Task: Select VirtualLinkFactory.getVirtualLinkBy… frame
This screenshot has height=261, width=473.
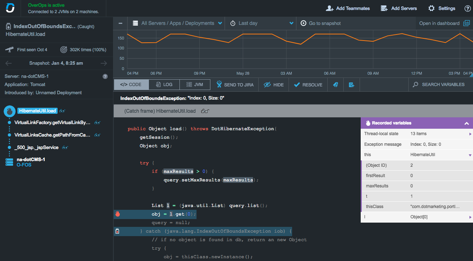Action: click(x=52, y=122)
